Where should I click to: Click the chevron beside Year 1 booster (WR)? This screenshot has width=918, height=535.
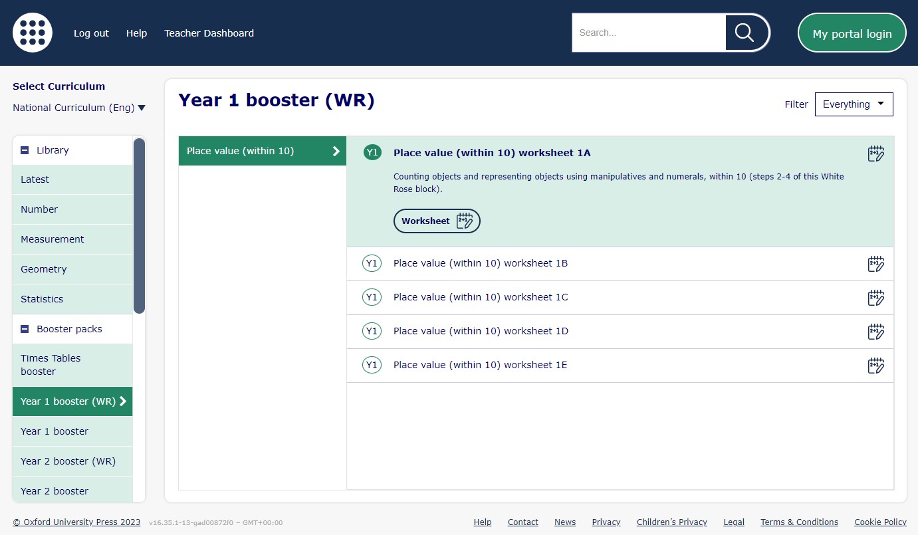[x=122, y=401]
